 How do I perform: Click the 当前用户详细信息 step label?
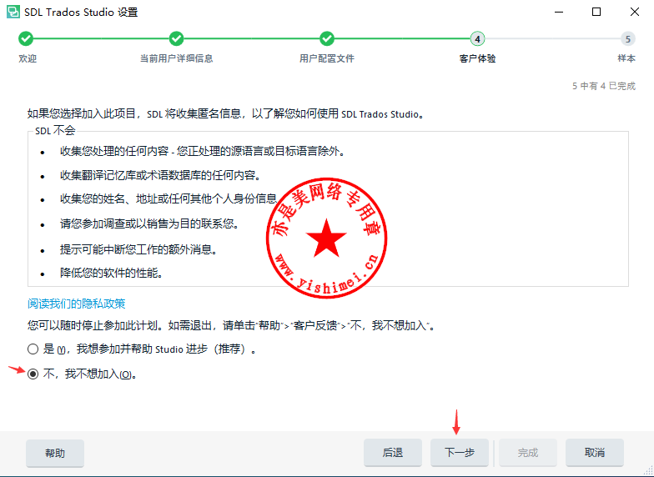tap(177, 58)
